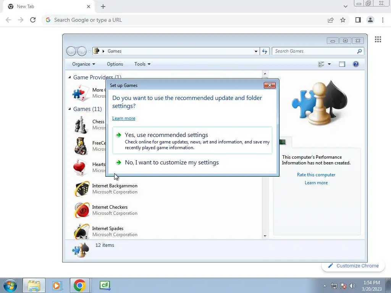Click the Games folder icon in address bar
Viewport: 391px width, 293px height.
click(96, 51)
